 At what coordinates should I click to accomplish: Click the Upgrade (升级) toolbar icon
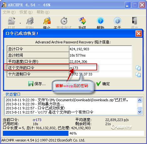click(82, 21)
